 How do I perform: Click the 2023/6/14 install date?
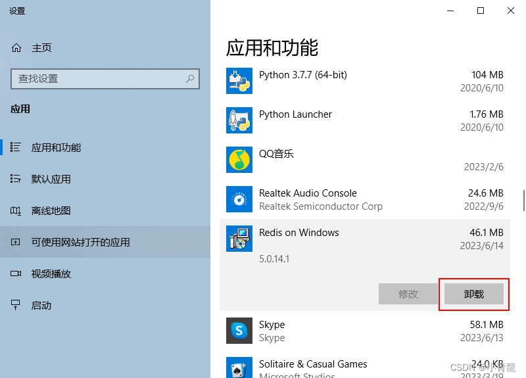[482, 246]
